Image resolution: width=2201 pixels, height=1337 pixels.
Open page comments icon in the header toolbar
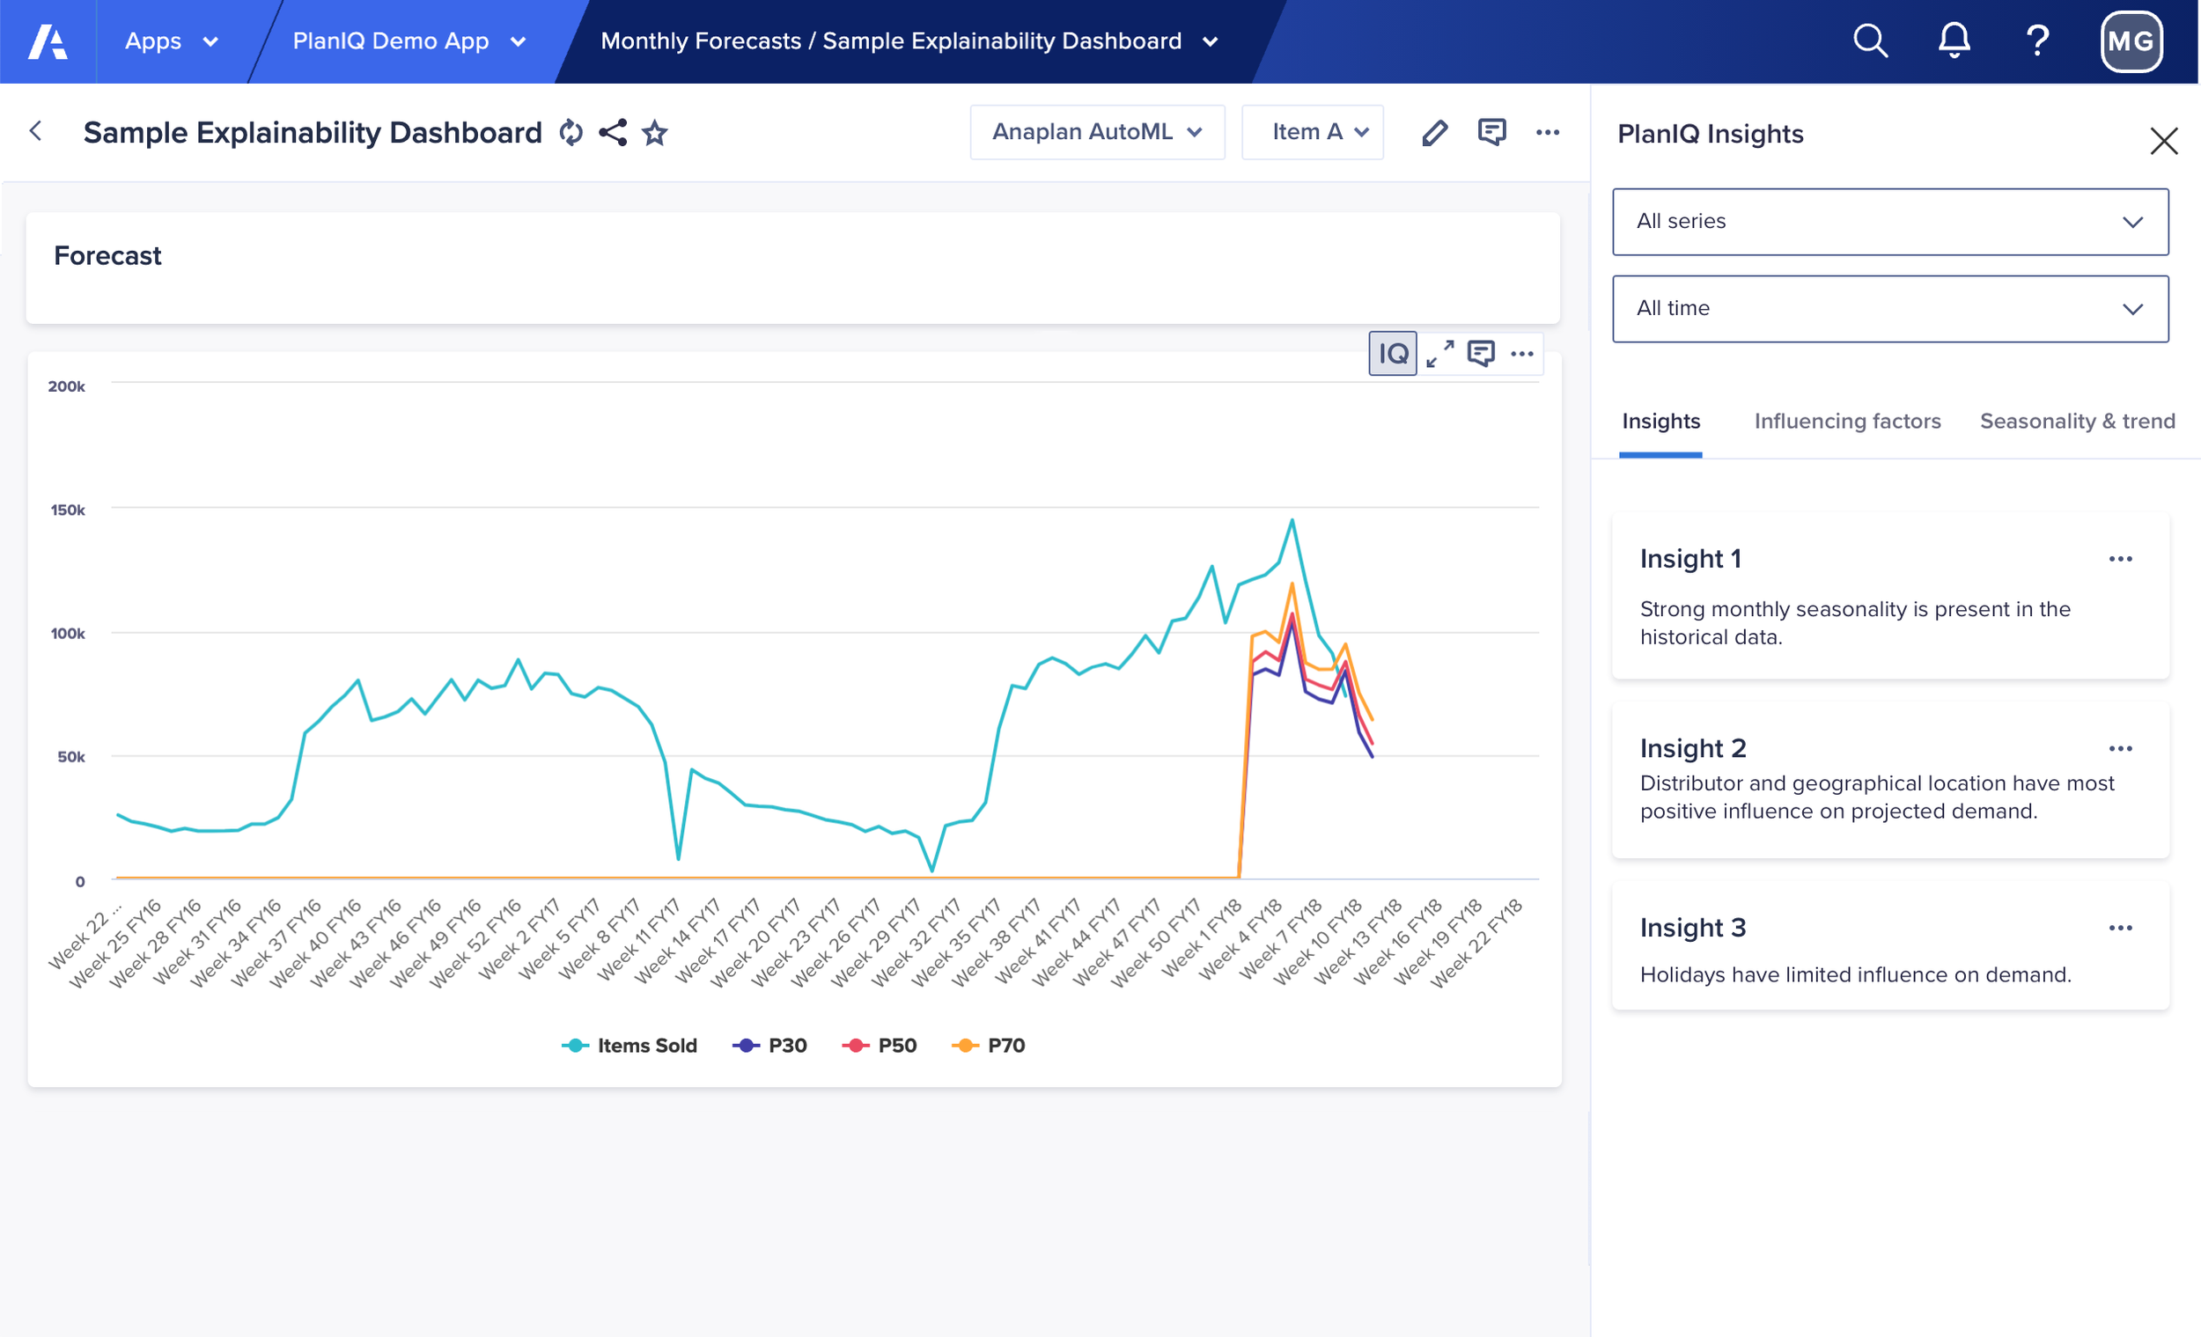[1491, 132]
